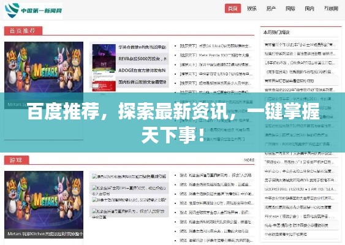Open the 国际 news tab

click(290, 9)
